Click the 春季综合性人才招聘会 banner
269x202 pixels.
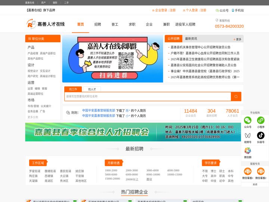[133, 132]
